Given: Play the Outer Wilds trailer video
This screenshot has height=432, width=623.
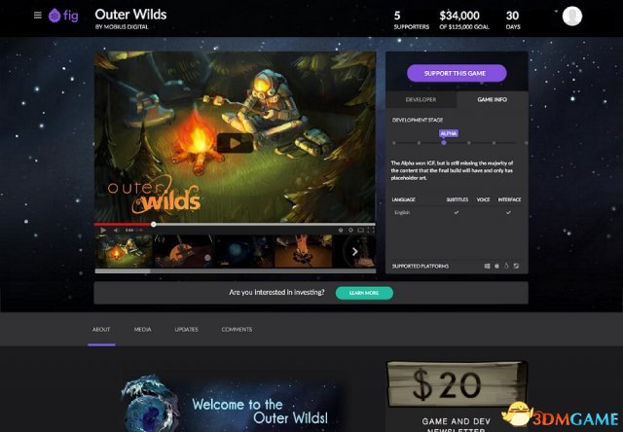Looking at the screenshot, I should click(x=235, y=143).
